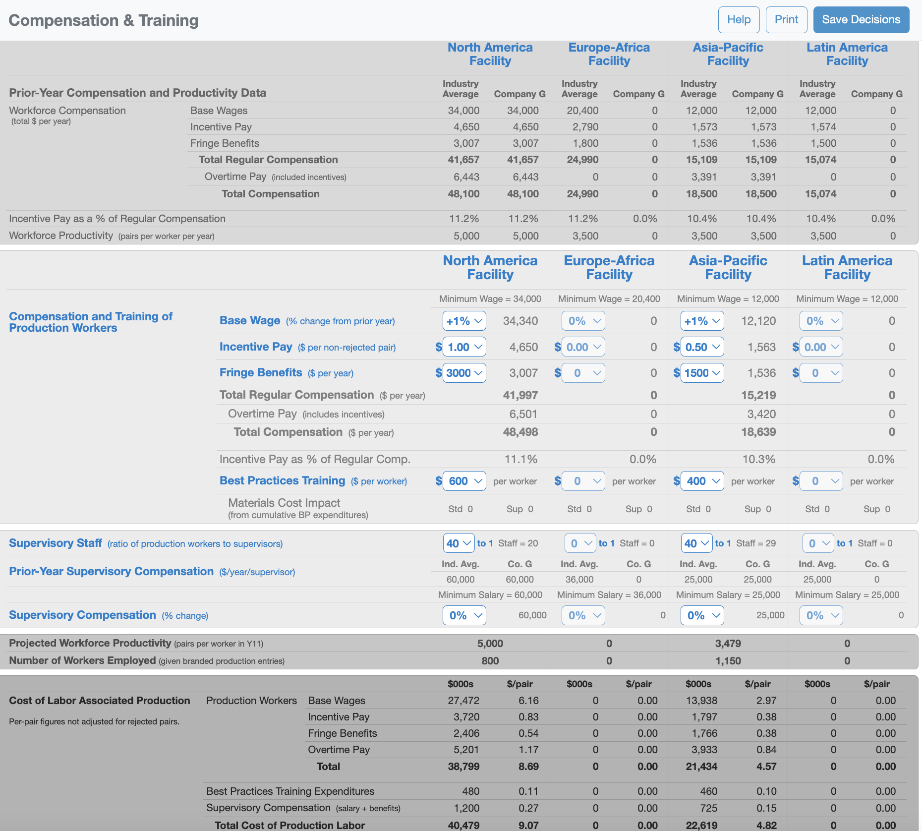Open the Base Wage percent dropdown for North America
The height and width of the screenshot is (831, 922).
(463, 321)
